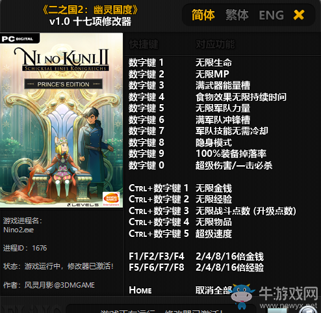
Task: Switch language to 简体
Action: point(203,15)
